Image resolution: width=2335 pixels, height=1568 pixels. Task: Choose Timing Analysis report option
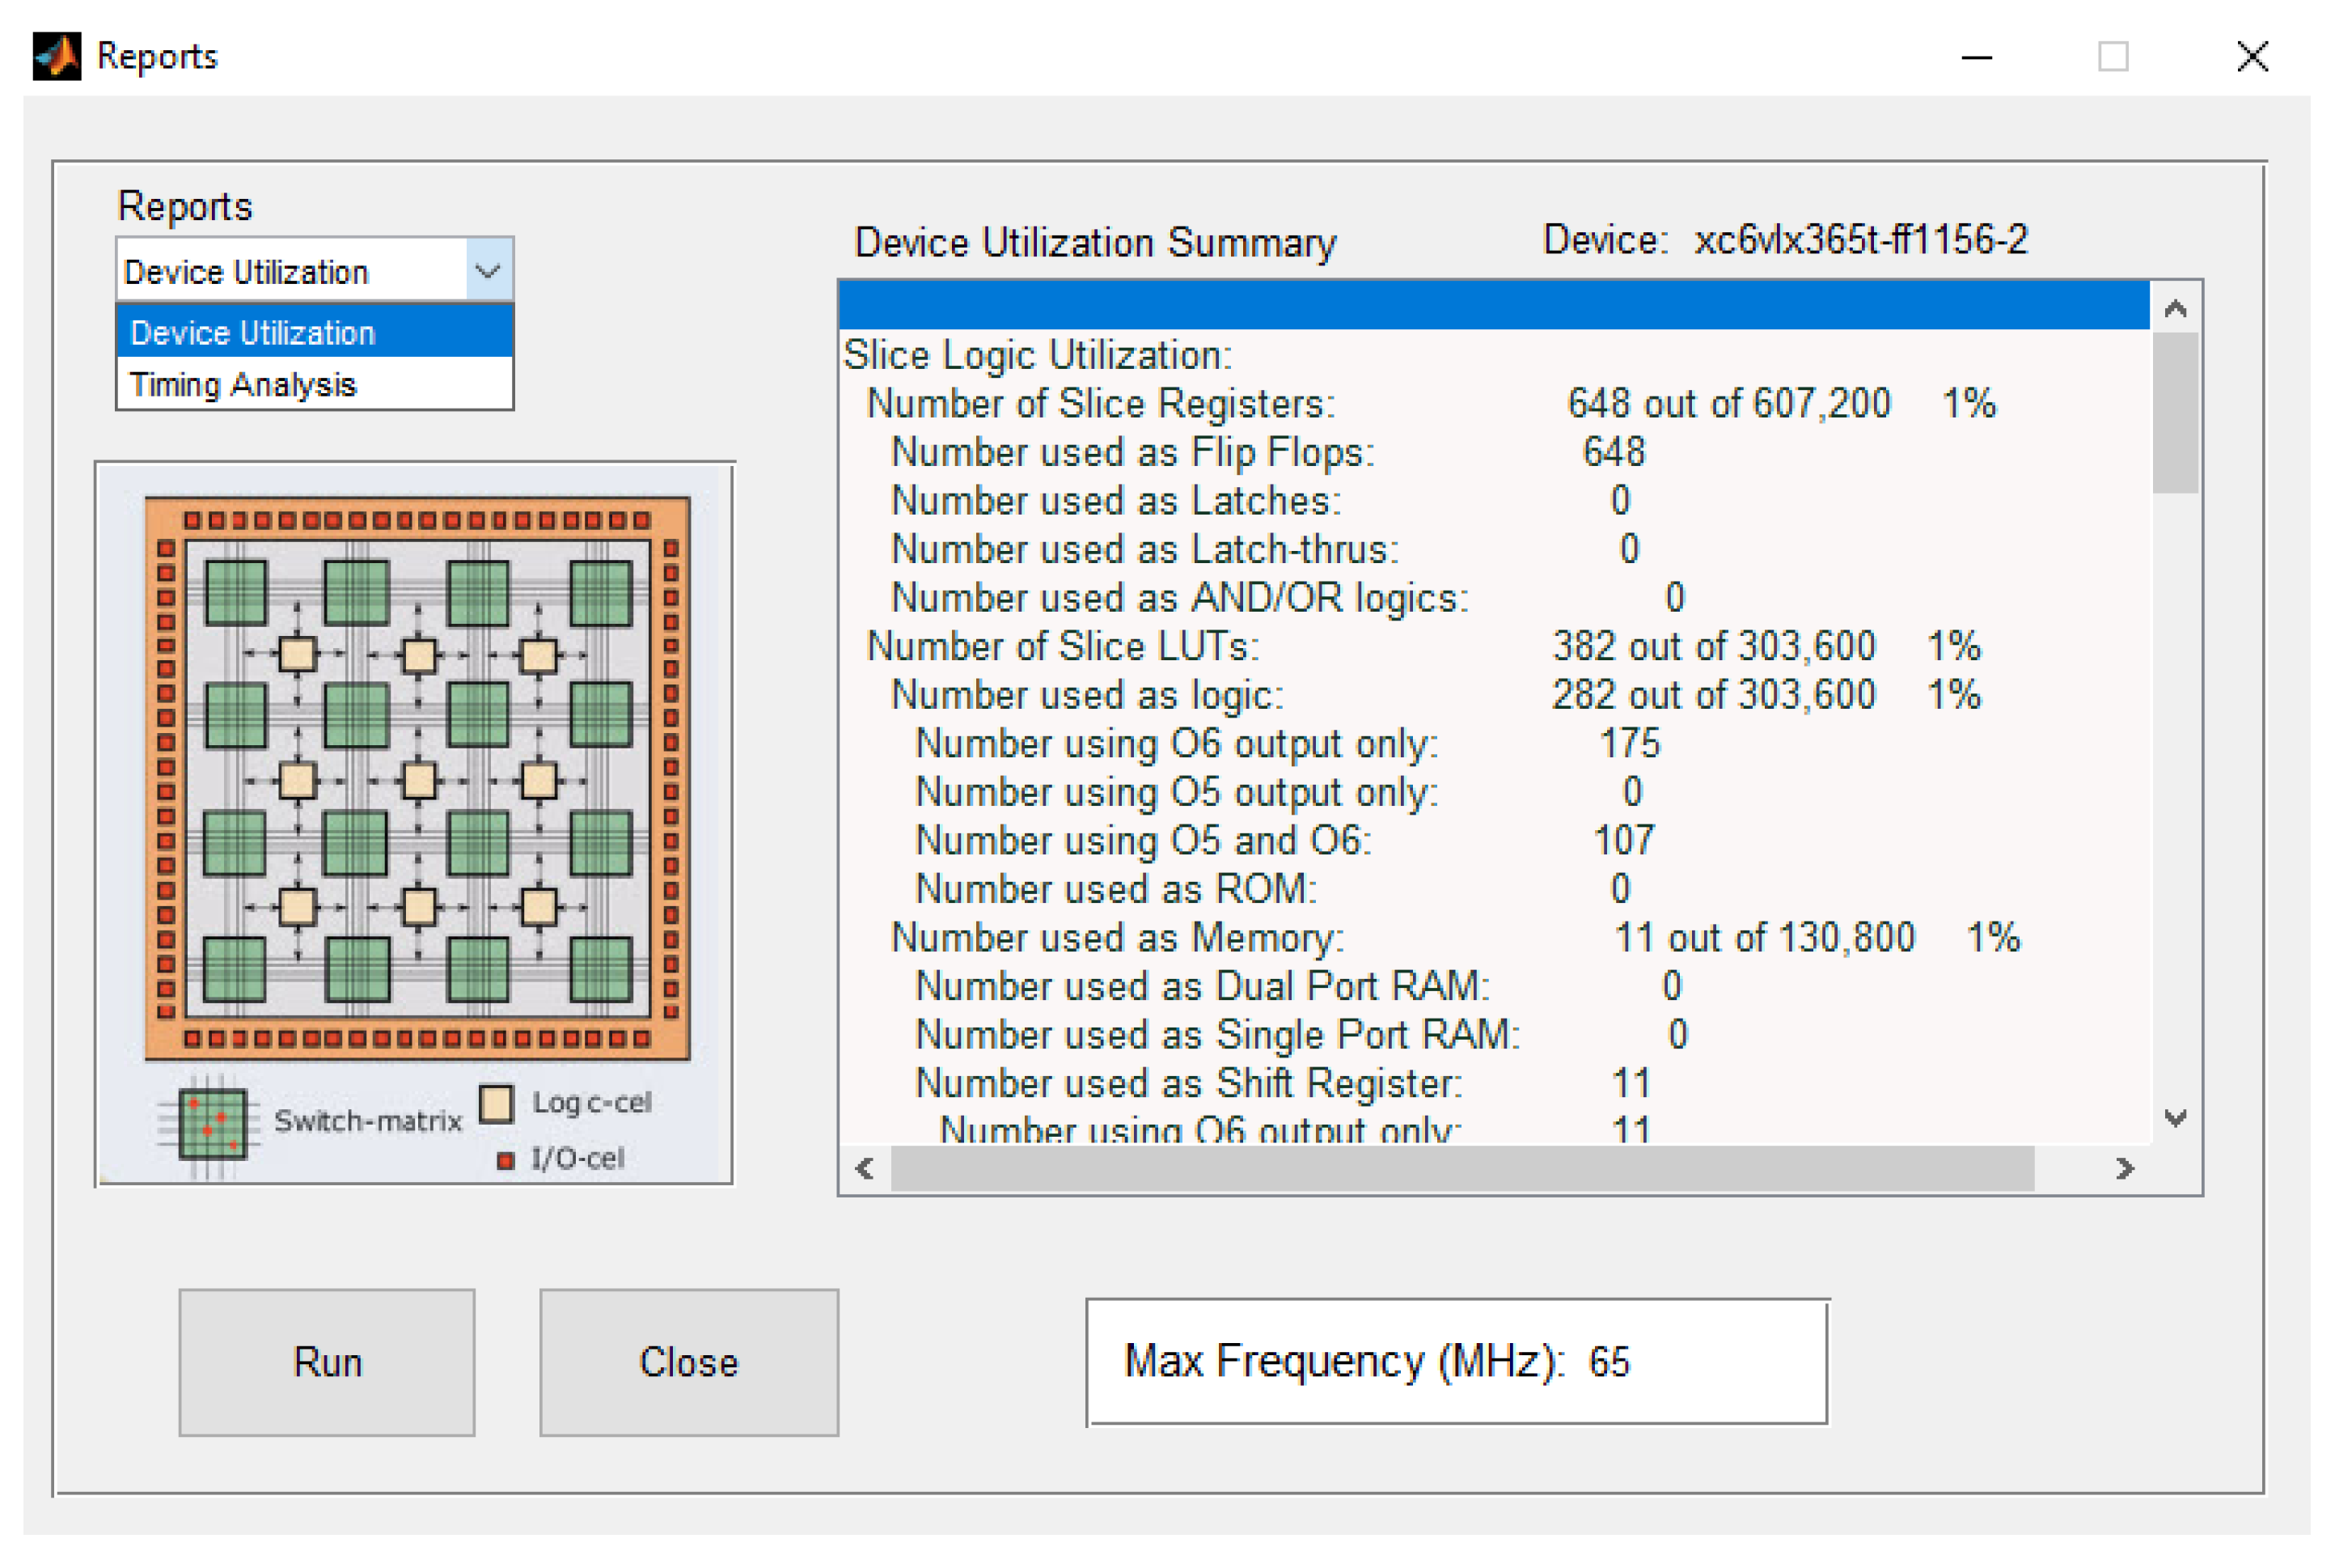pos(314,385)
